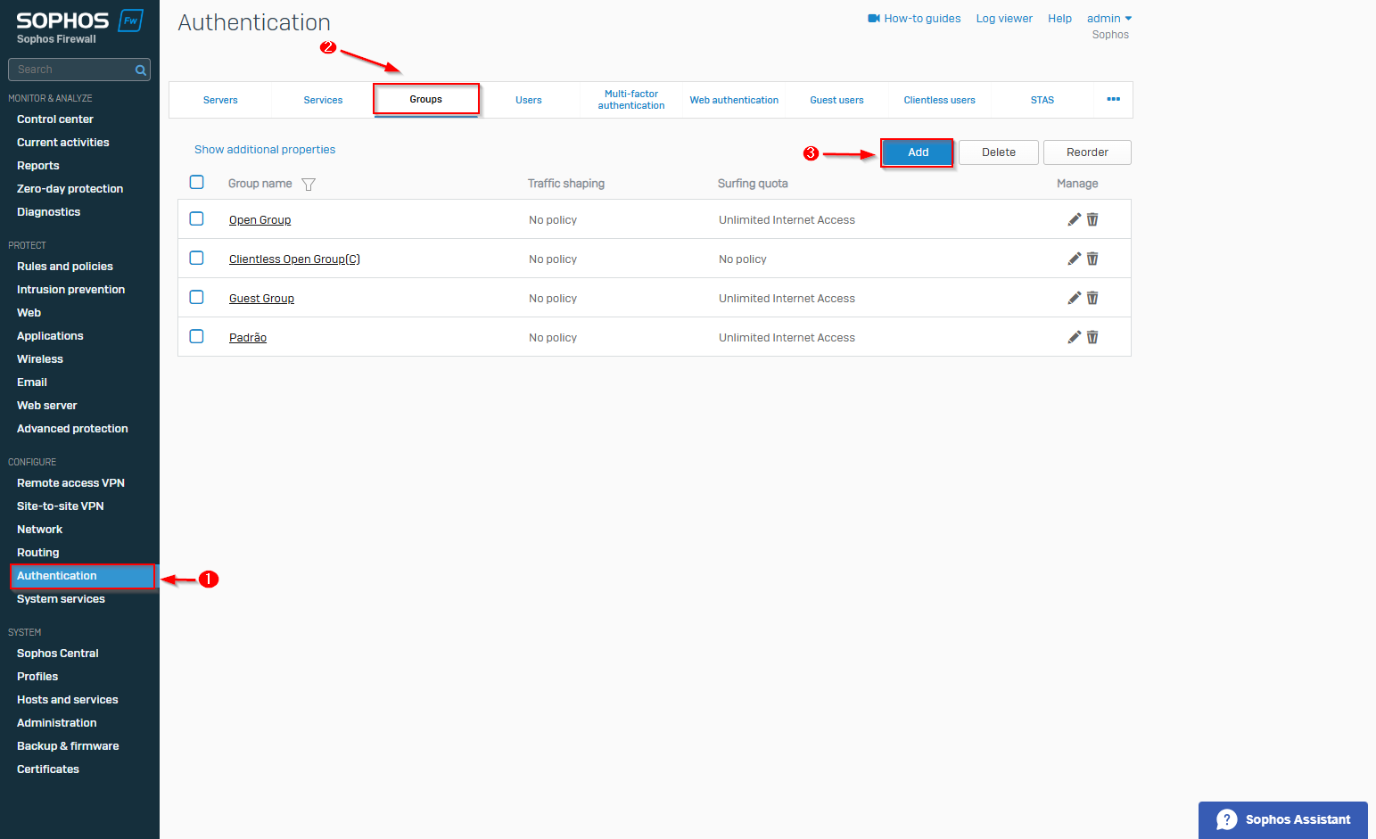The height and width of the screenshot is (839, 1376).
Task: Check the Guest Group checkbox
Action: [x=197, y=297]
